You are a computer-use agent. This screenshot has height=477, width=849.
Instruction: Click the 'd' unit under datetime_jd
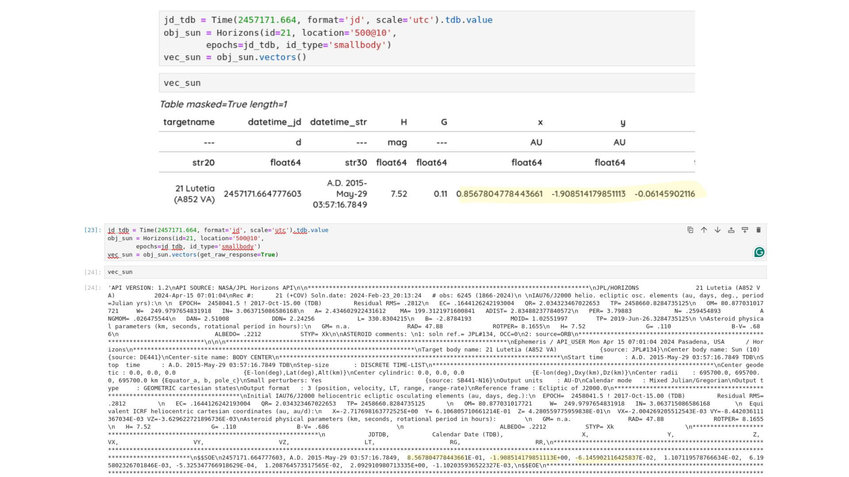click(298, 142)
